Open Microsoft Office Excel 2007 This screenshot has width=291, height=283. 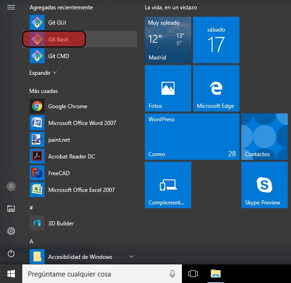[x=79, y=190]
